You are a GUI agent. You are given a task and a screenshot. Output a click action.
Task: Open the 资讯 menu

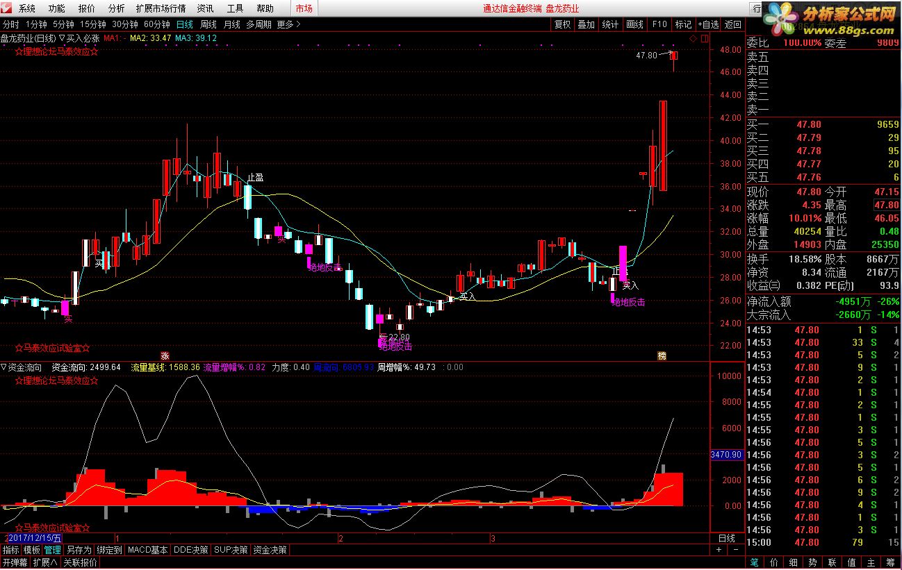205,8
